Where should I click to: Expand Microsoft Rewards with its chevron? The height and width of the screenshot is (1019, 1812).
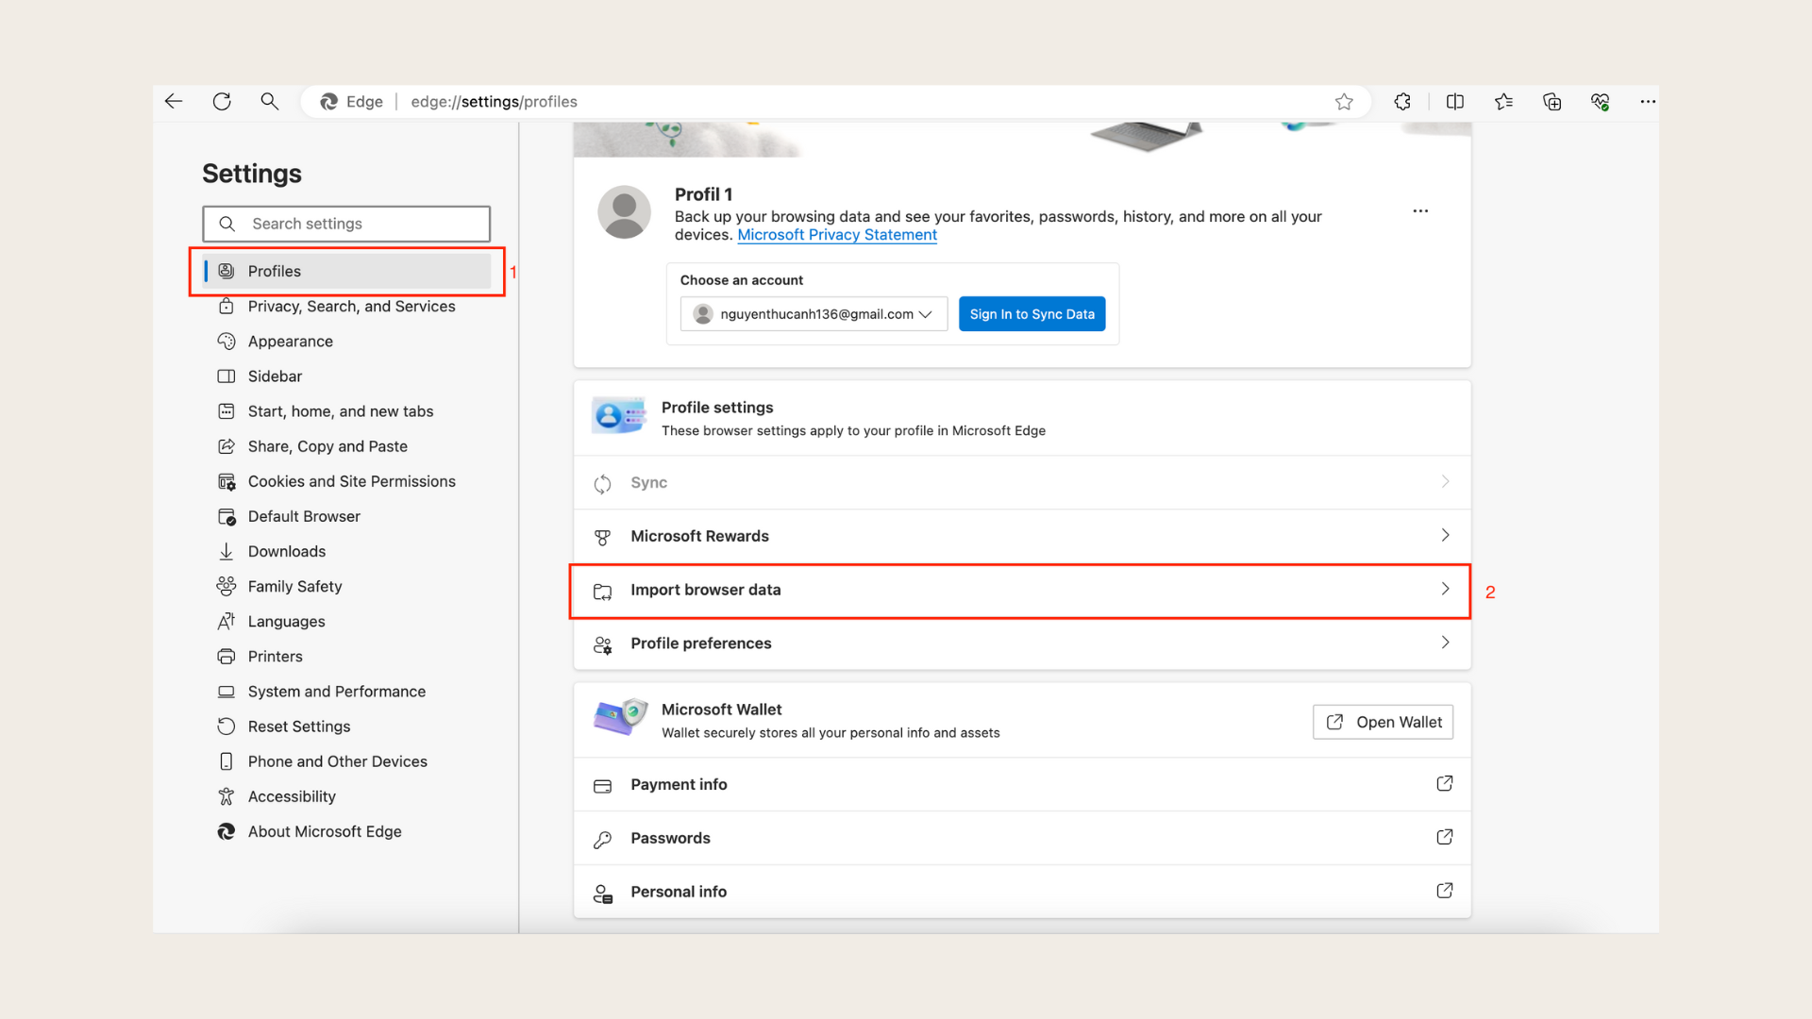point(1445,536)
